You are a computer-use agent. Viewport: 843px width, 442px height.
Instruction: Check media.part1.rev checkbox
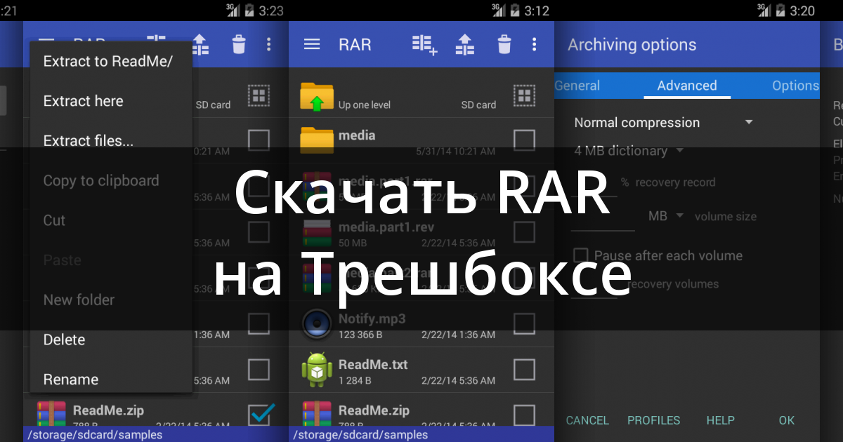point(524,232)
